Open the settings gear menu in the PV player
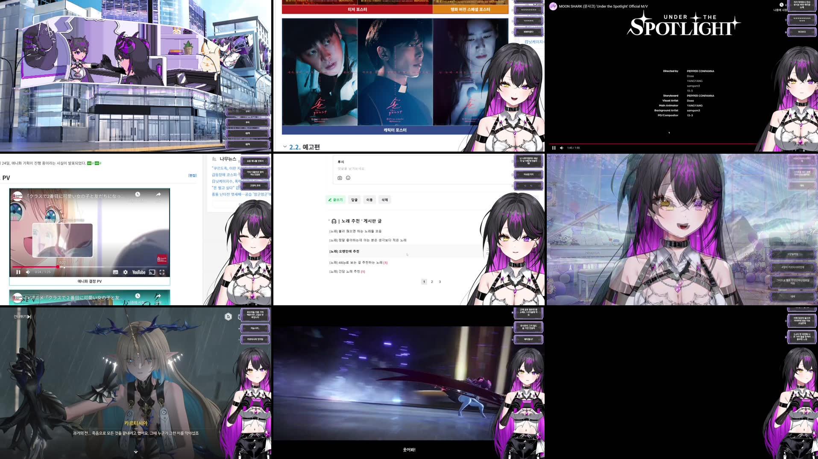Viewport: 818px width, 459px height. click(125, 272)
